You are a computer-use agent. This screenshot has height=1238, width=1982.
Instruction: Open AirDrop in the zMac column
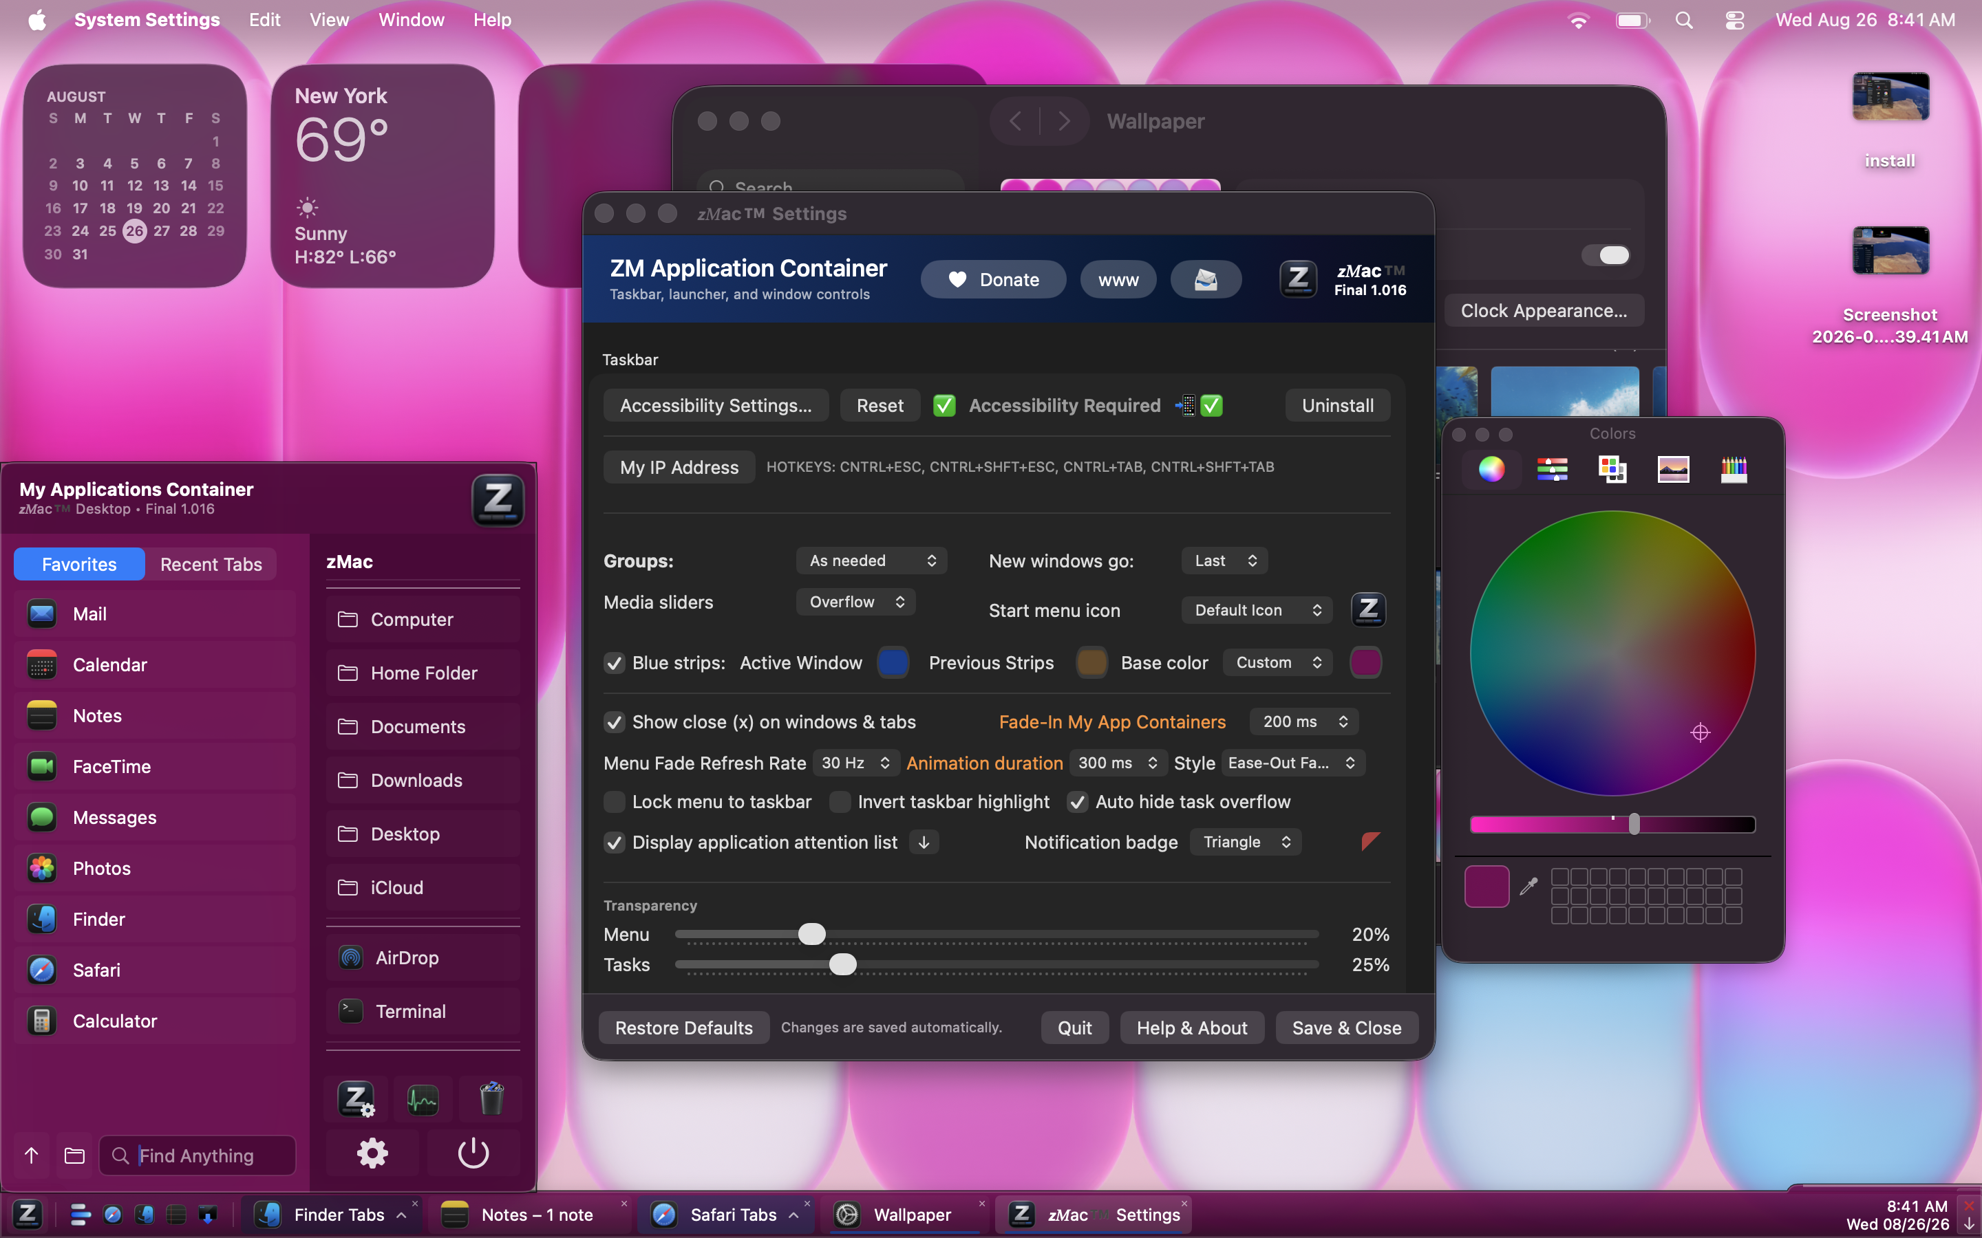[x=423, y=958]
